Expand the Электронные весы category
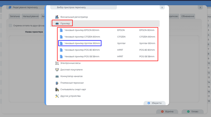 tap(70, 63)
